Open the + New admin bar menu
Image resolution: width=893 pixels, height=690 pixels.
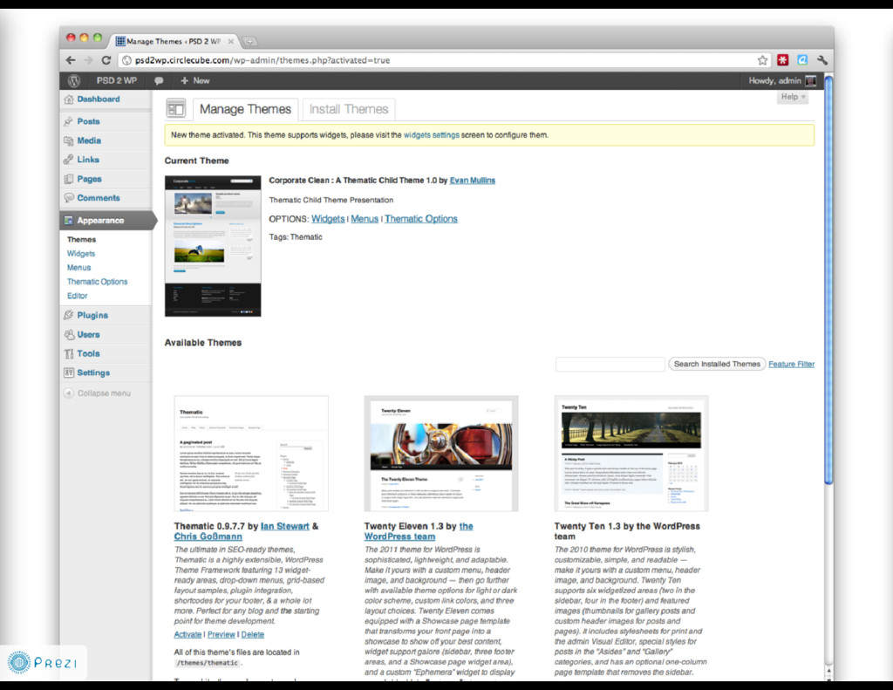(194, 81)
